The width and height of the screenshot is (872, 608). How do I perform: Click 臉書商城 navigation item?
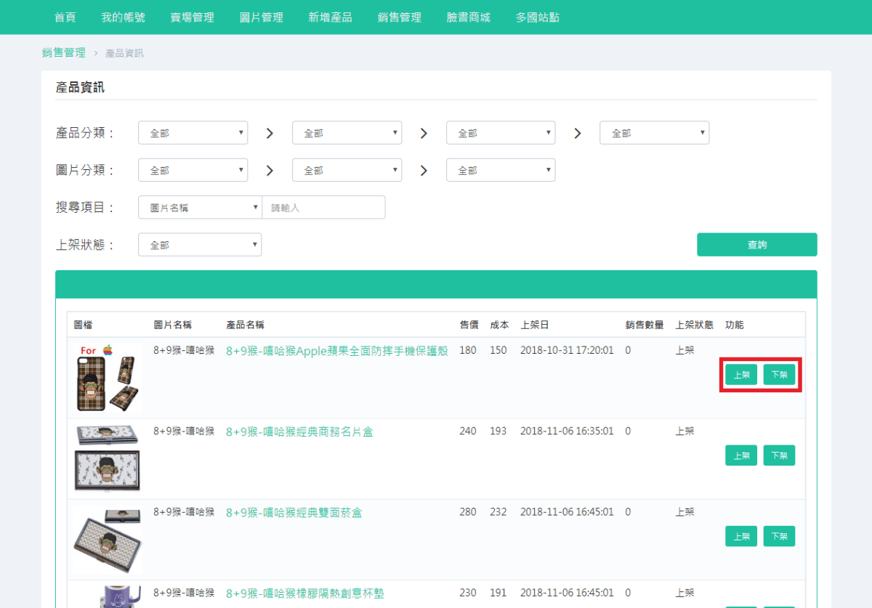coord(468,17)
